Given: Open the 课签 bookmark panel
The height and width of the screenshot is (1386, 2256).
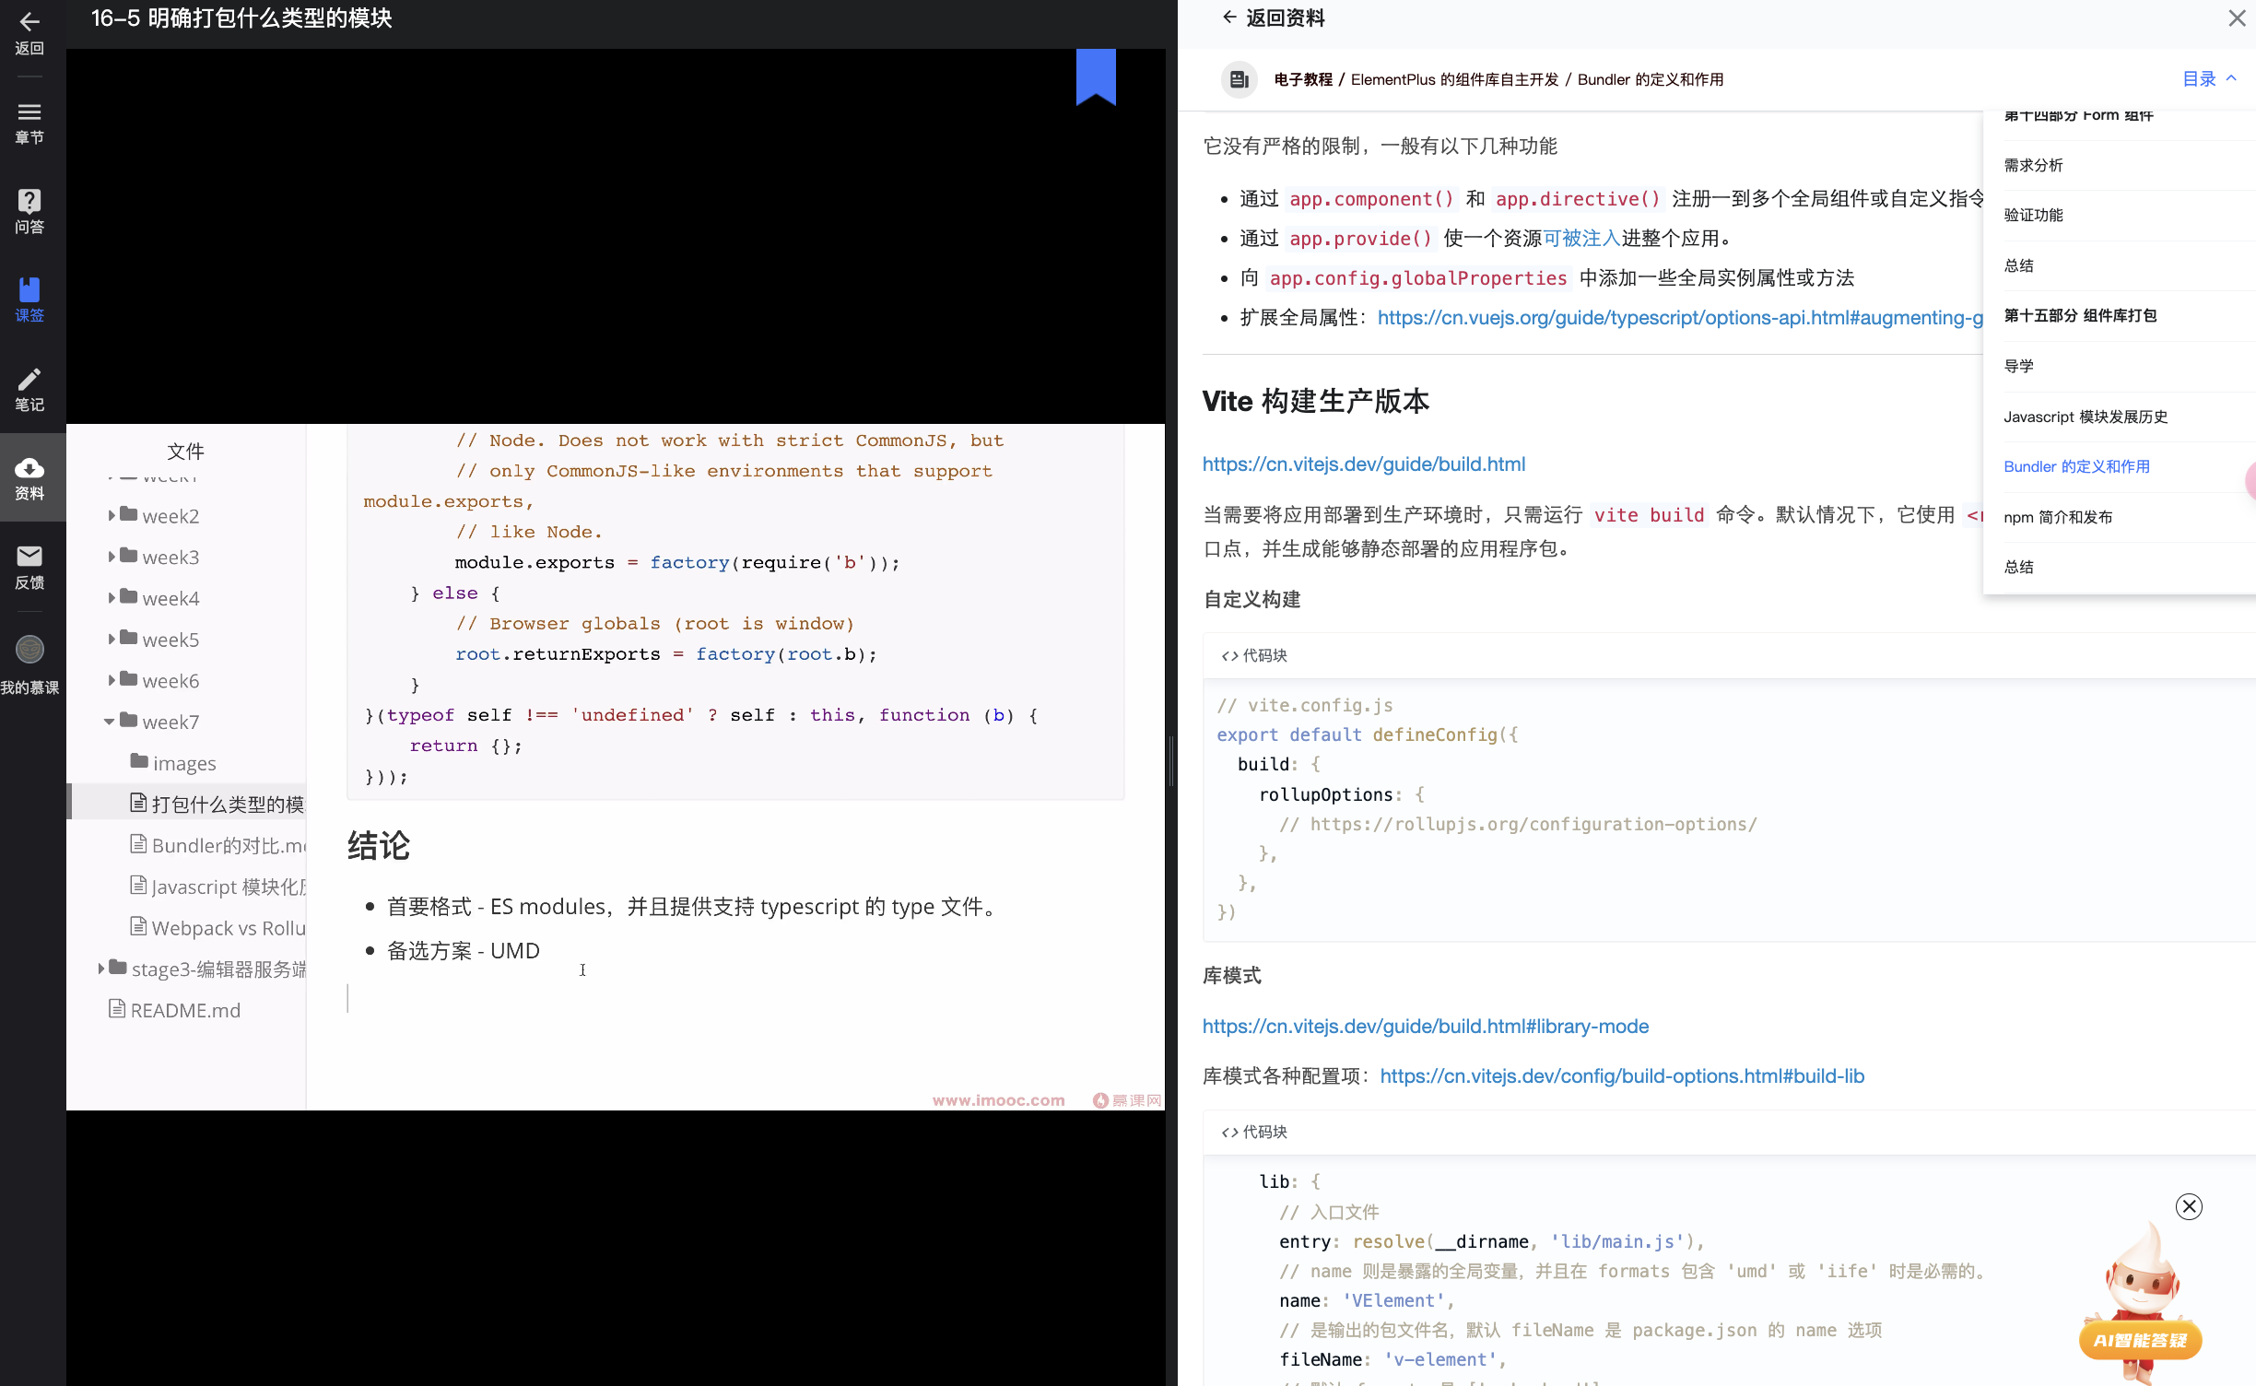Looking at the screenshot, I should 29,300.
